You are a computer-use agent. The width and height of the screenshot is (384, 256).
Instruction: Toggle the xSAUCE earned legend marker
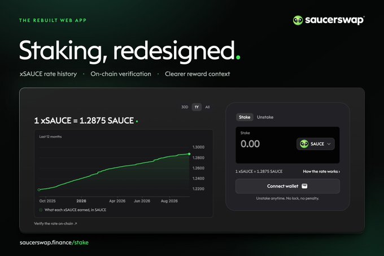pyautogui.click(x=41, y=210)
